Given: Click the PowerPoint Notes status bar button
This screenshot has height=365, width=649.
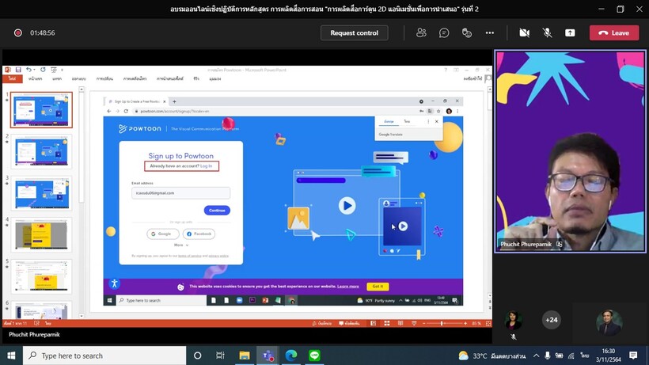Looking at the screenshot, I should click(x=322, y=323).
